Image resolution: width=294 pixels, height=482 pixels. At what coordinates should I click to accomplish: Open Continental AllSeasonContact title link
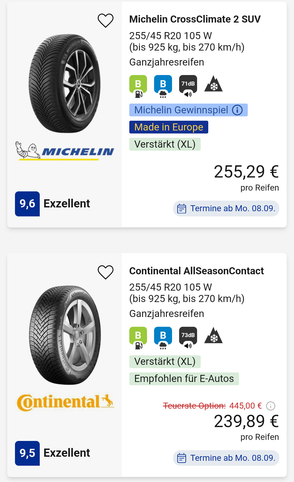tap(196, 271)
